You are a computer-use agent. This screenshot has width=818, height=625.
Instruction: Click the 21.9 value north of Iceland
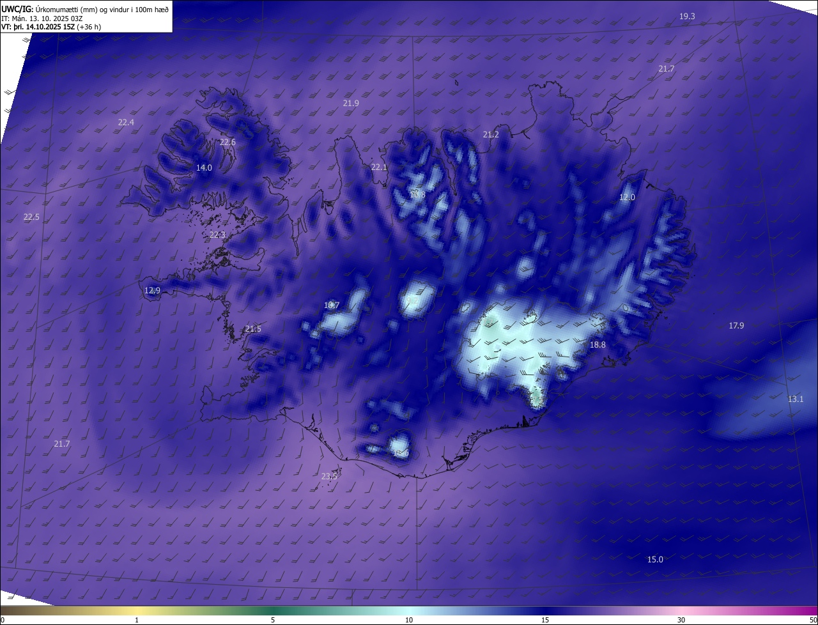tap(351, 103)
